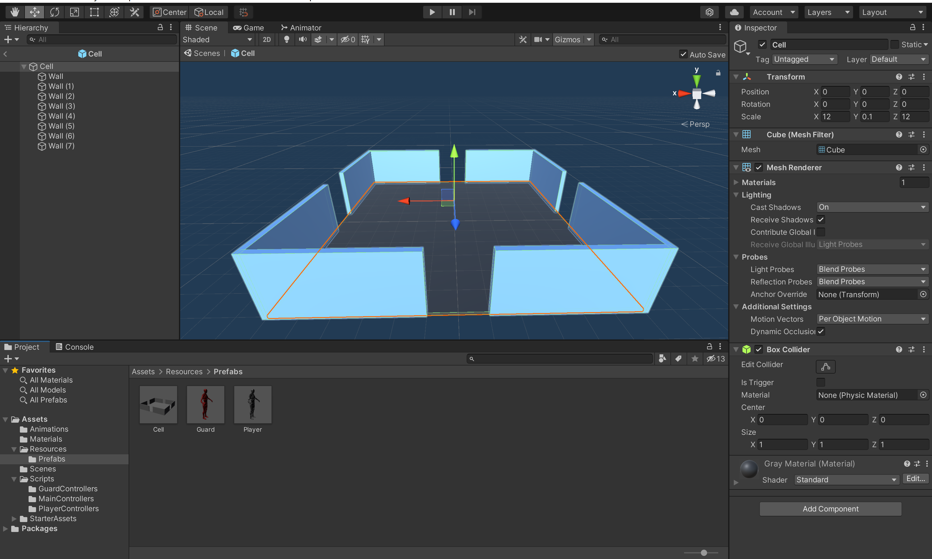This screenshot has width=932, height=559.
Task: Expand the StarterAssets folder
Action: tap(14, 519)
